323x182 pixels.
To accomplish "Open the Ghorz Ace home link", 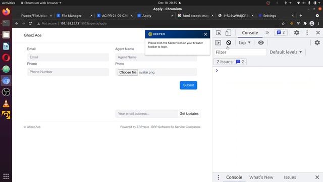I will click(32, 35).
